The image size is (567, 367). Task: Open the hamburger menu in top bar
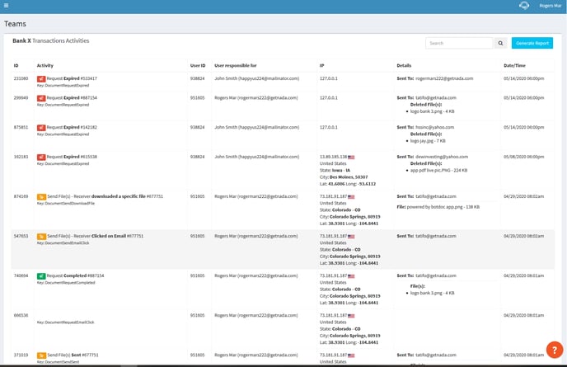tap(6, 5)
